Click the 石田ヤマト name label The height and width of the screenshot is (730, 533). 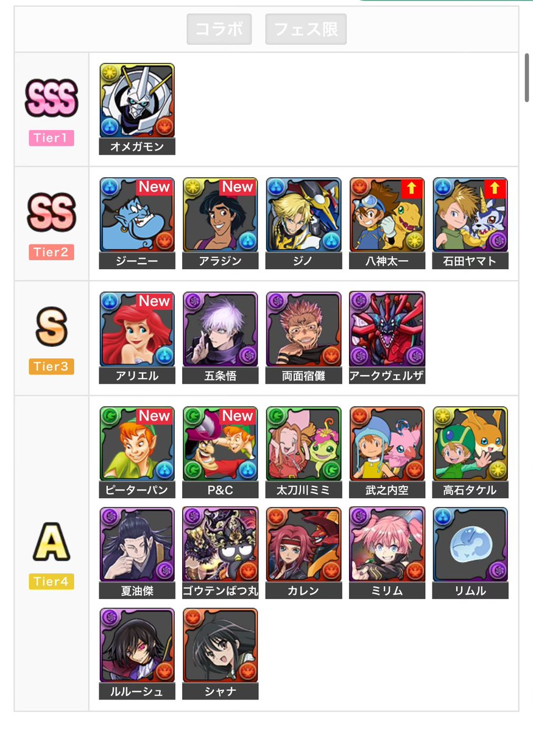(x=470, y=261)
